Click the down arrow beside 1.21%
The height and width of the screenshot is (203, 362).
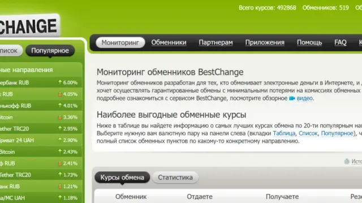[x=60, y=186]
